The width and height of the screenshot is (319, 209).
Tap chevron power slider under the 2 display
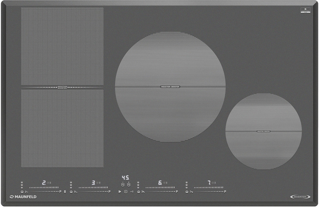(x=44, y=188)
